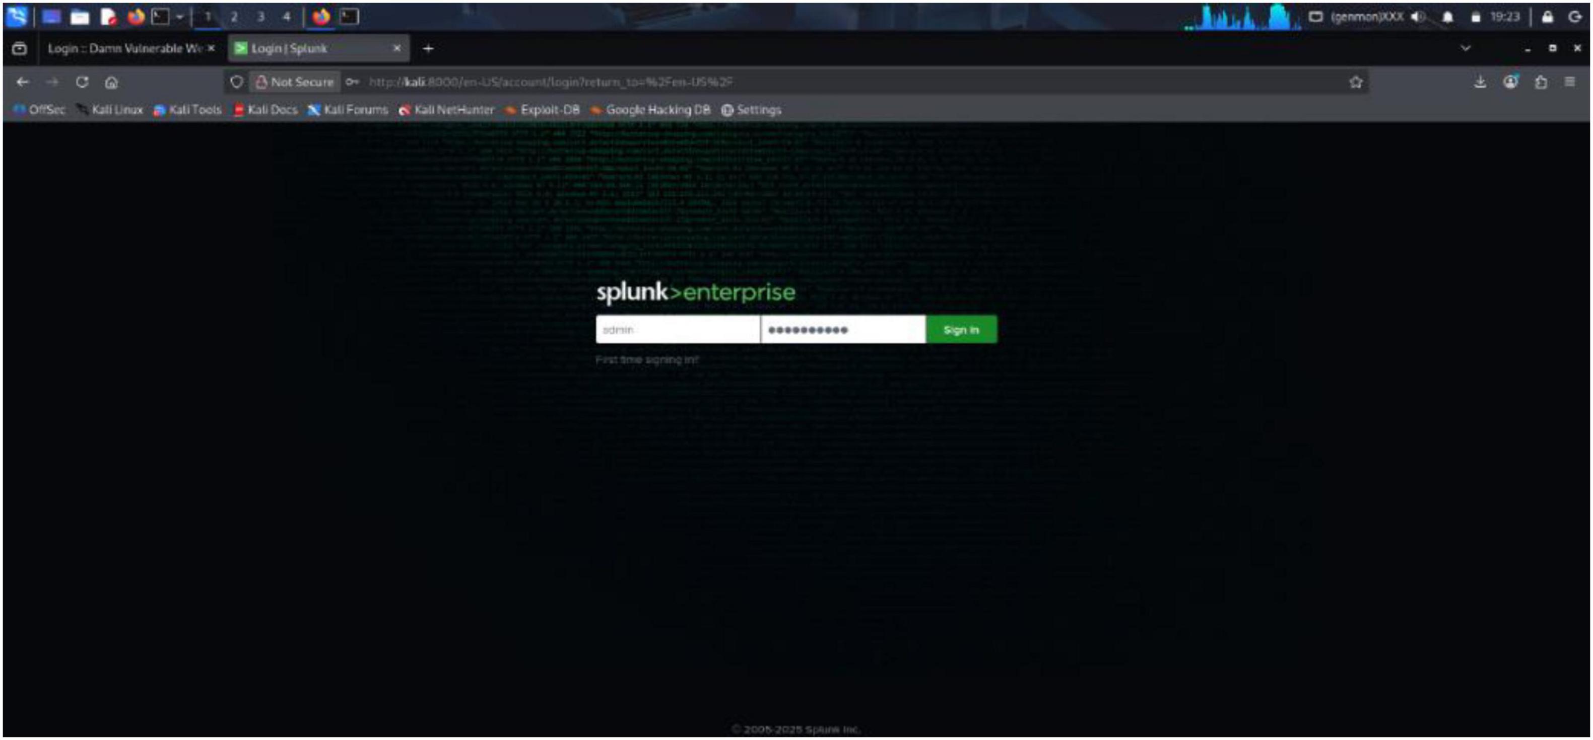The image size is (1593, 740).
Task: Switch to workspace 1
Action: pyautogui.click(x=208, y=17)
